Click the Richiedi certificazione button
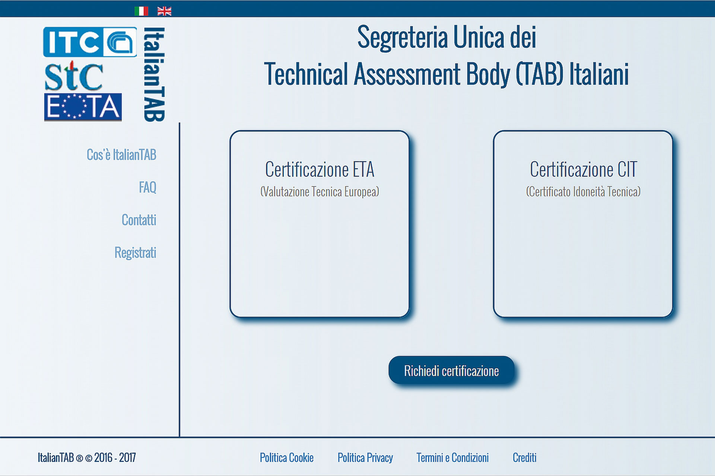Viewport: 715px width, 476px height. (x=451, y=370)
